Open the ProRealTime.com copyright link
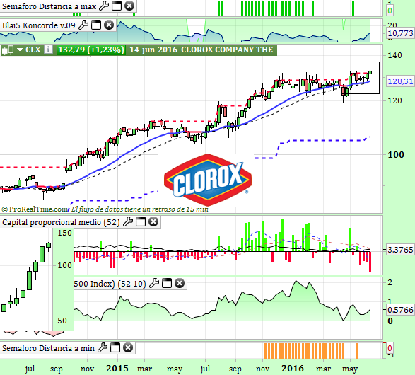 point(35,209)
